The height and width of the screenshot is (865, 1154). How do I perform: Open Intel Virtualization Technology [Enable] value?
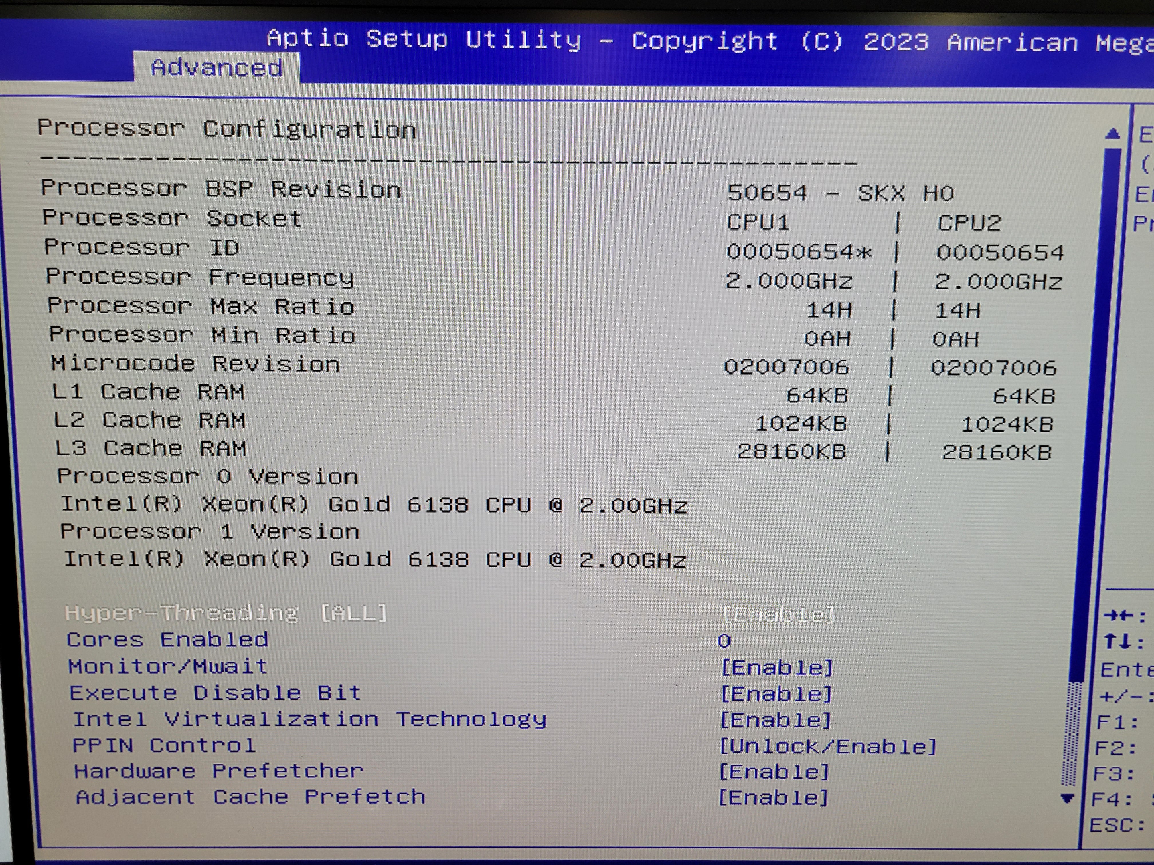pyautogui.click(x=775, y=720)
